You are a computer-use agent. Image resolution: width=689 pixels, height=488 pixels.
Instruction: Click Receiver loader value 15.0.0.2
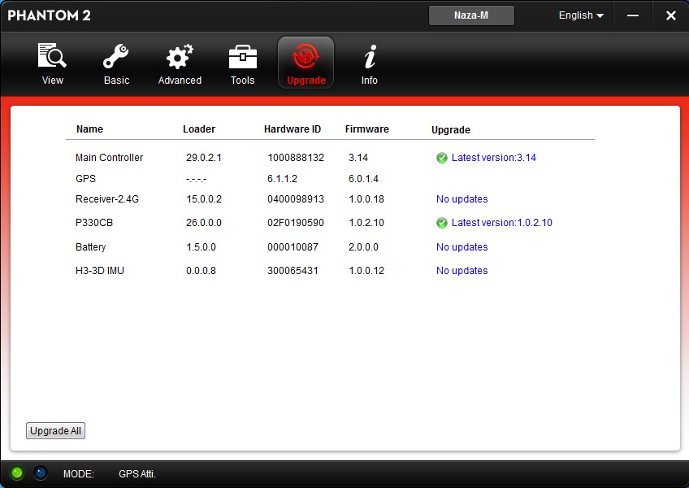(204, 199)
